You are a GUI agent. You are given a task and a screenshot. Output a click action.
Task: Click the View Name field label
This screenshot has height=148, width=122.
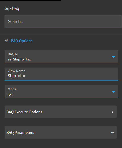(x=16, y=71)
